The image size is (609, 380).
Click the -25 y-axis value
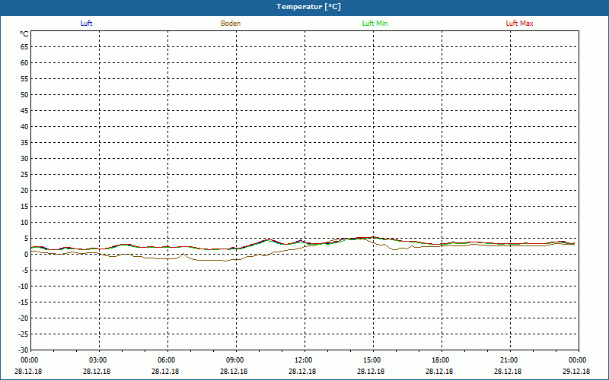pos(24,334)
